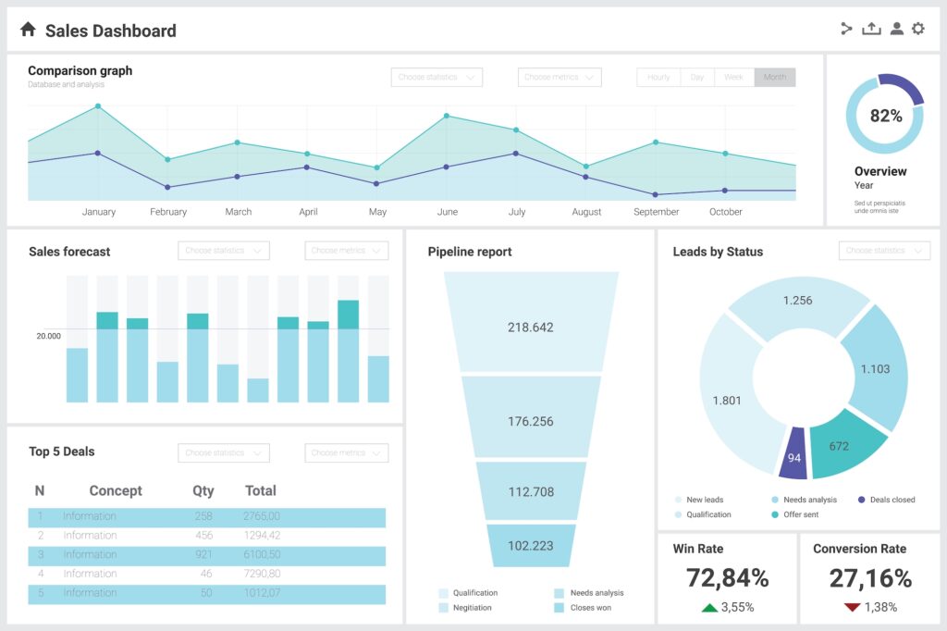
Task: Toggle Closes won in the Pipeline legend
Action: 559,608
